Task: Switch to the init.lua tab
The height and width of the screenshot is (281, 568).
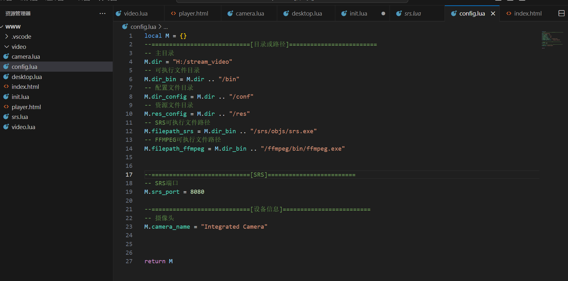Action: 362,13
